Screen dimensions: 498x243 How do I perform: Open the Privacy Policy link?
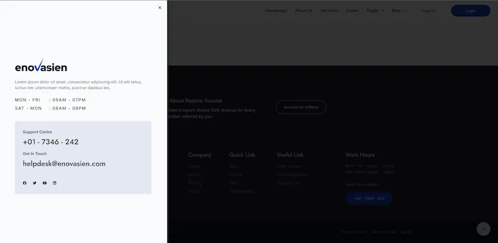354,232
